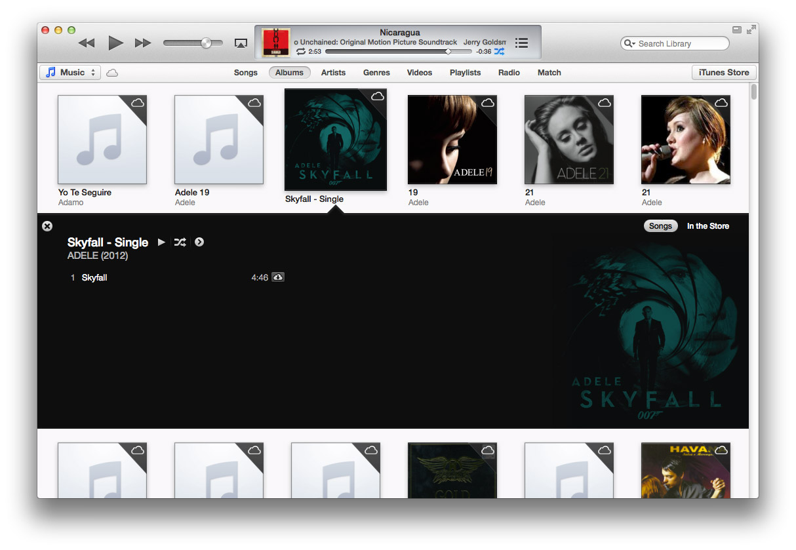796x550 pixels.
Task: Click the Nicaragua song title in now-playing
Action: pos(400,33)
